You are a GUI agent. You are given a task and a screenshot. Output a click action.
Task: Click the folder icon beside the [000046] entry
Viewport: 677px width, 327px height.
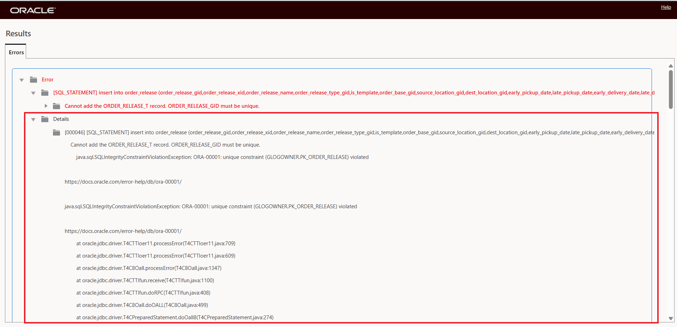pyautogui.click(x=56, y=132)
